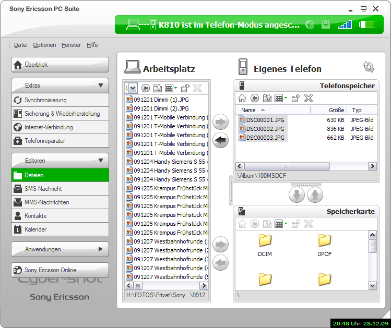Move files down to Speicherkarte
The height and width of the screenshot is (328, 391).
point(297,195)
